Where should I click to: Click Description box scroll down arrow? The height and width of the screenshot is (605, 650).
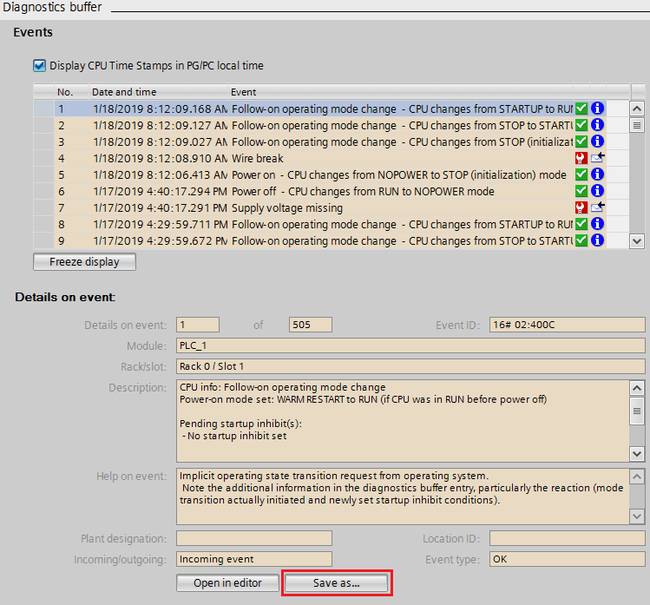pyautogui.click(x=637, y=454)
